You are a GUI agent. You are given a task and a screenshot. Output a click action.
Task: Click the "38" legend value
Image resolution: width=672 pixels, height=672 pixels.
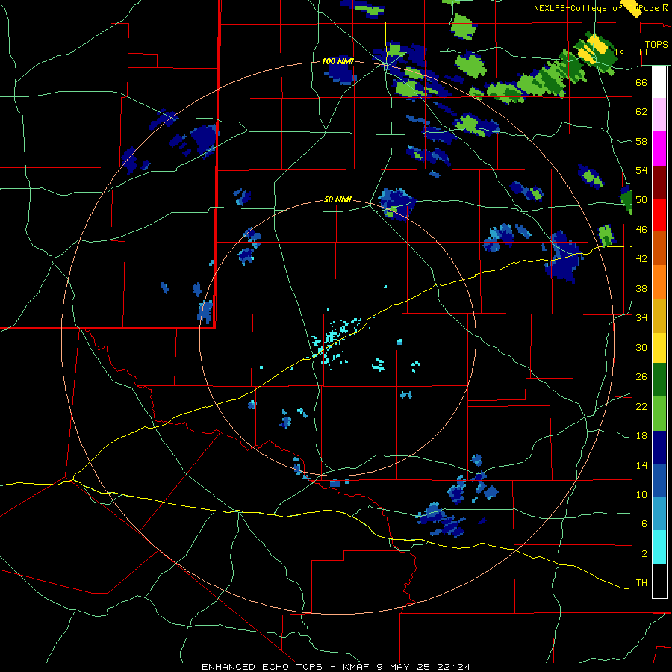[x=641, y=288]
